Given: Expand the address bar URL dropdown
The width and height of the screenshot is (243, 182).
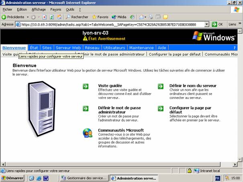Looking at the screenshot, I should 208,24.
